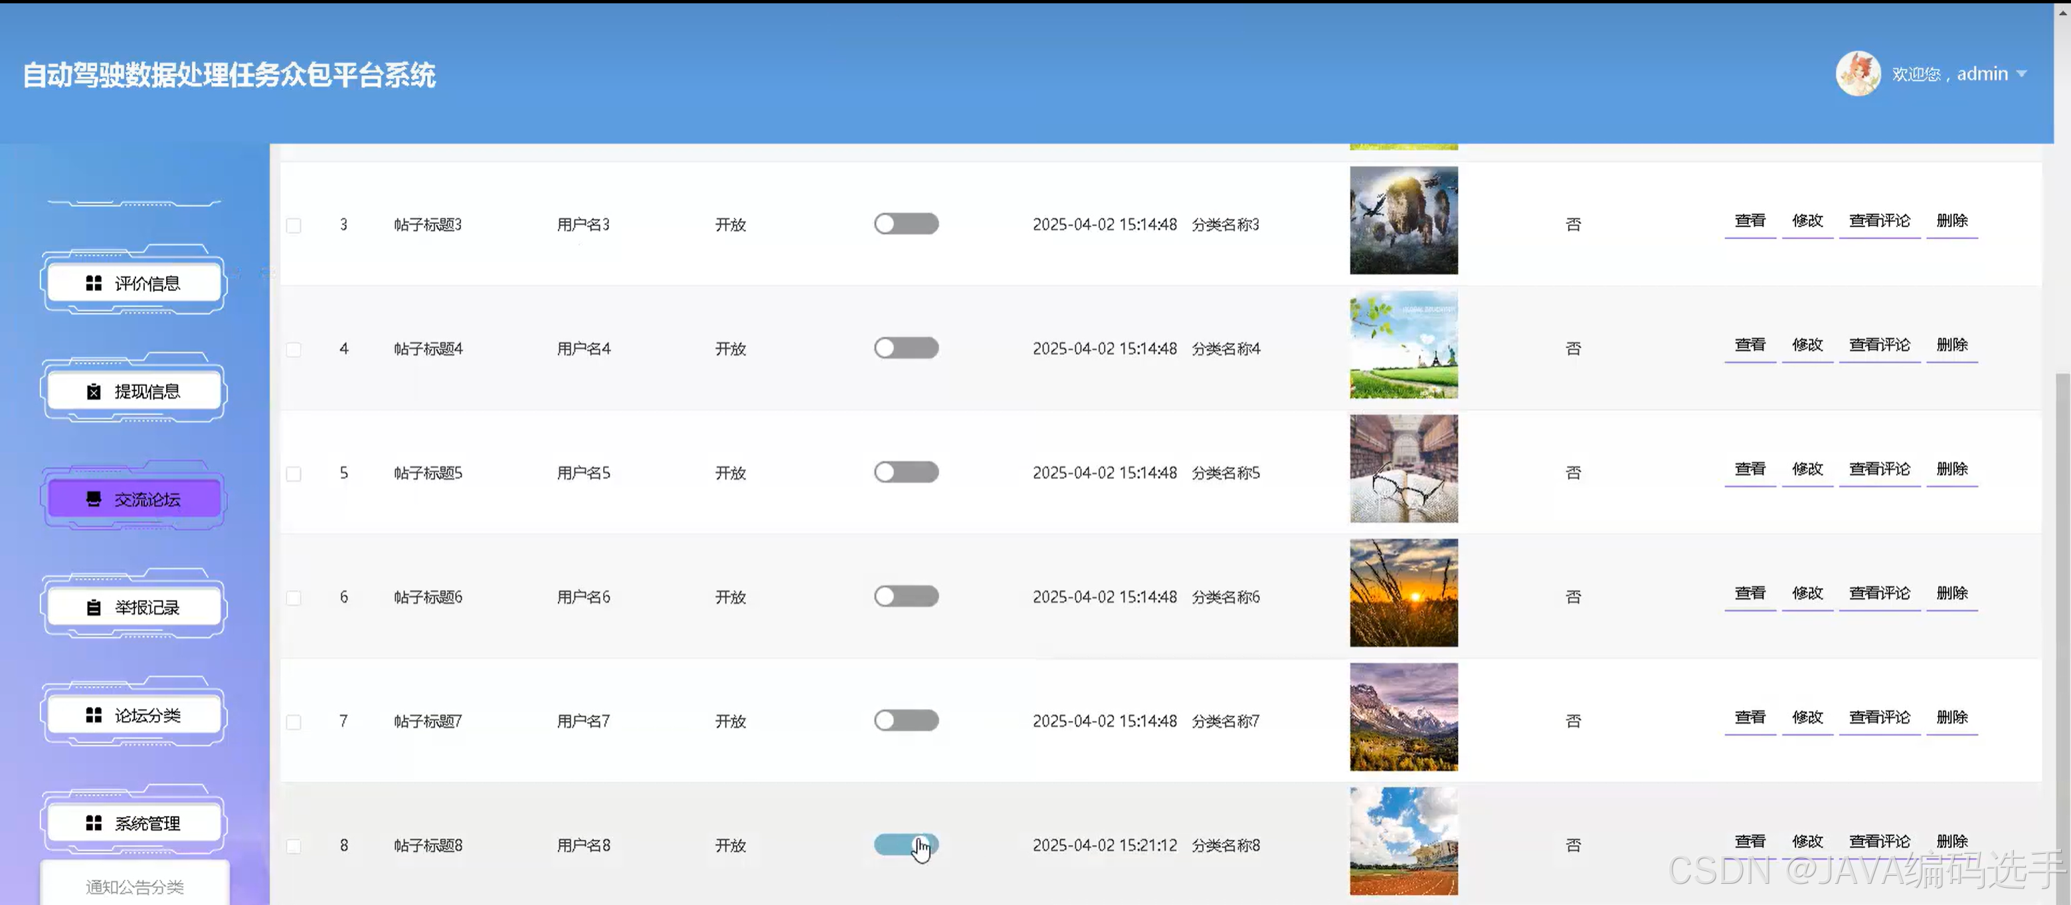Click the grid icon beside 系统管理

pyautogui.click(x=93, y=823)
